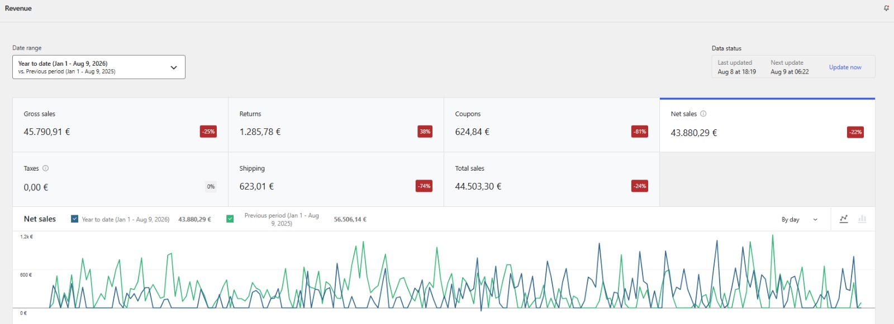Viewport: 894px width, 324px height.
Task: Uncheck the Year to date 2026 series
Action: [x=74, y=219]
